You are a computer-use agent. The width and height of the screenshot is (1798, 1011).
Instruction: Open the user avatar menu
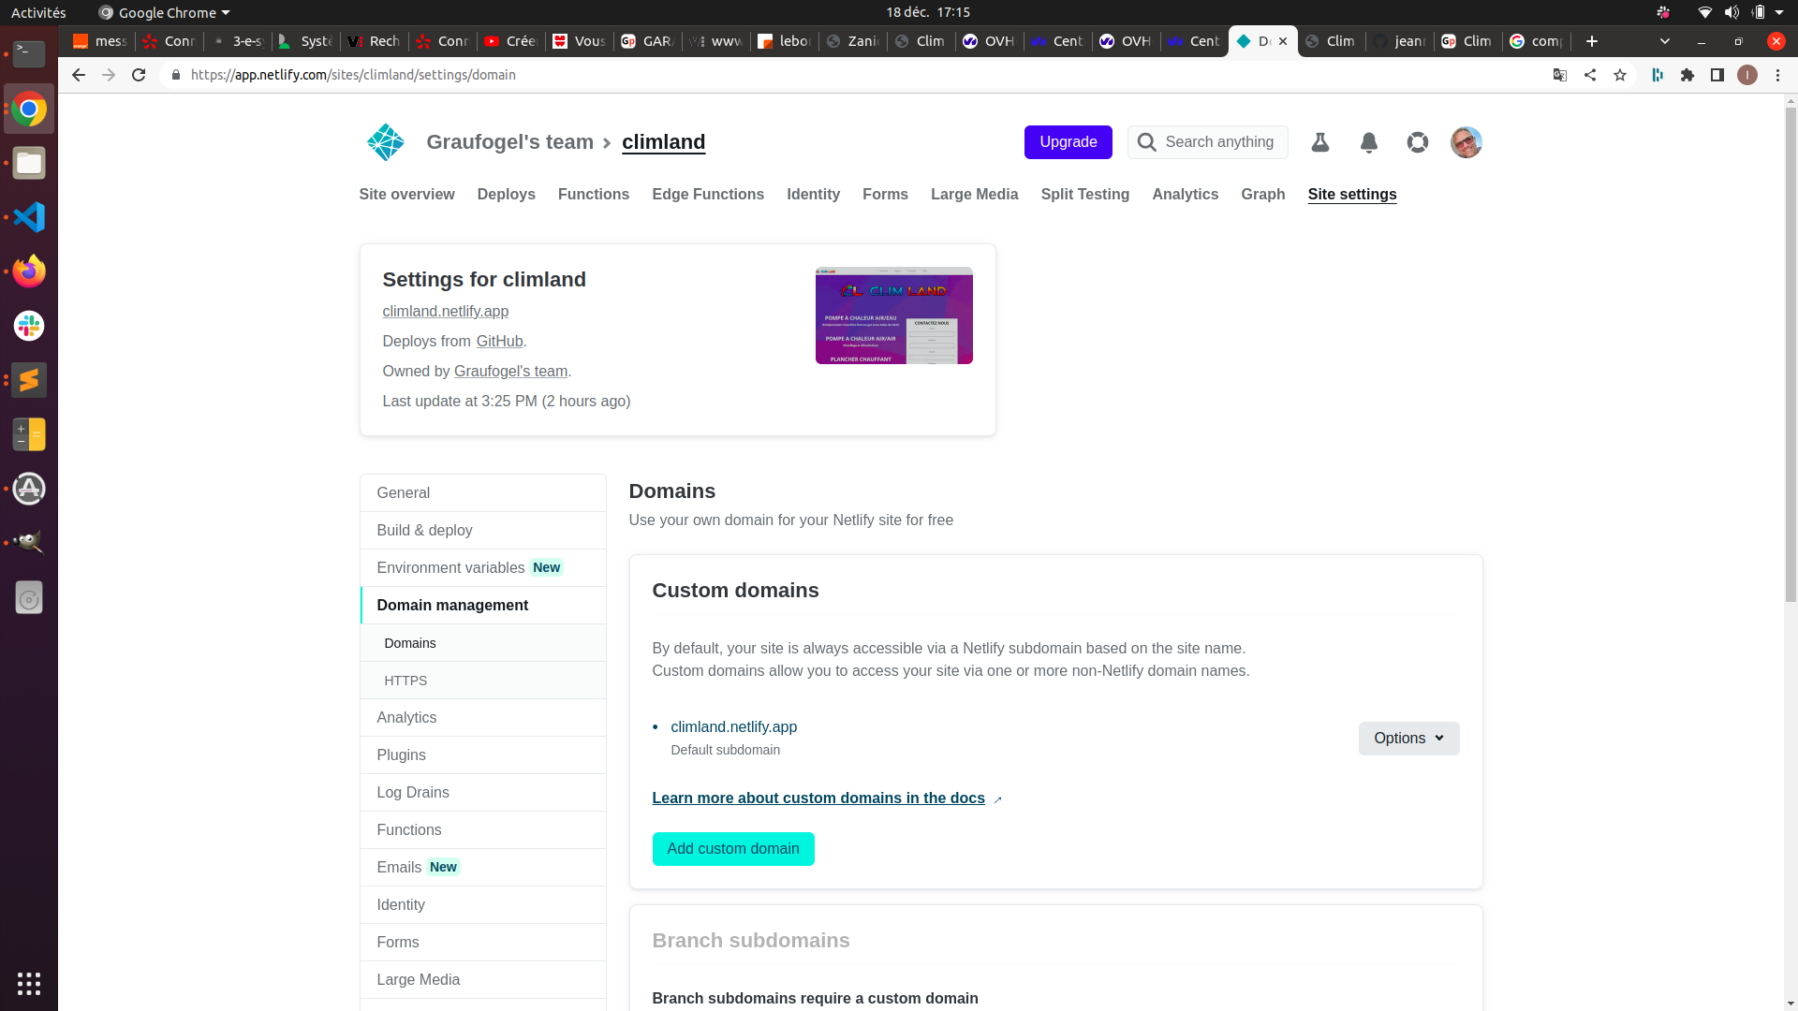pos(1466,142)
